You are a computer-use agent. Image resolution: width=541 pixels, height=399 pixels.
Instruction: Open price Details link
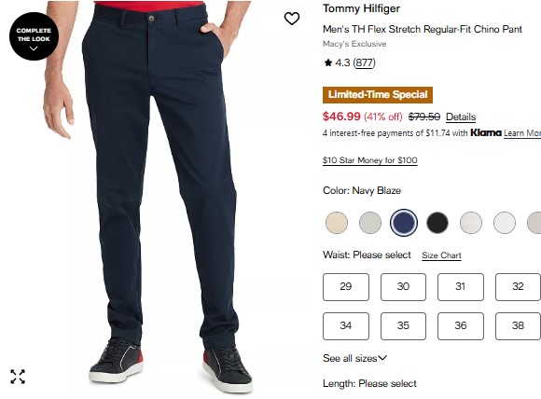[461, 117]
